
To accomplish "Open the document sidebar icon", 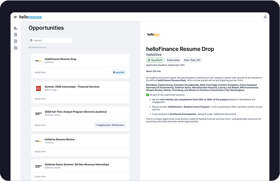I will click(16, 35).
